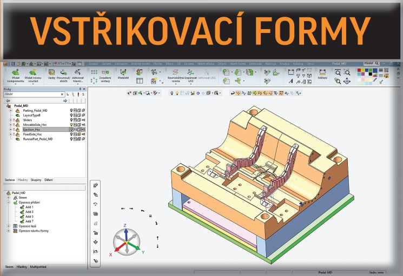This screenshot has height=276, width=403.
Task: Toggle visibility bulb of Ejection_Hsc
Action: (71, 130)
